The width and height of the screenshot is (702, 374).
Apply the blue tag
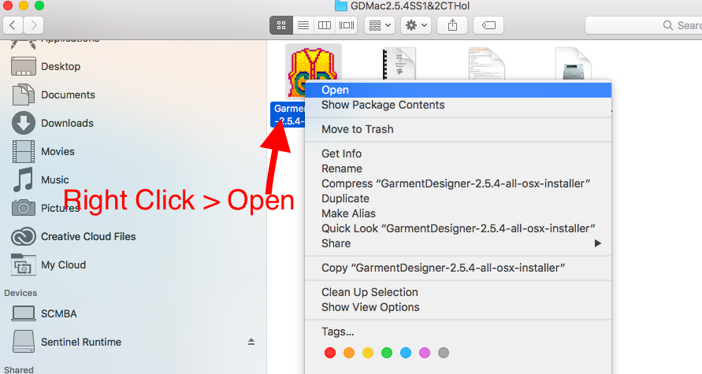point(406,353)
